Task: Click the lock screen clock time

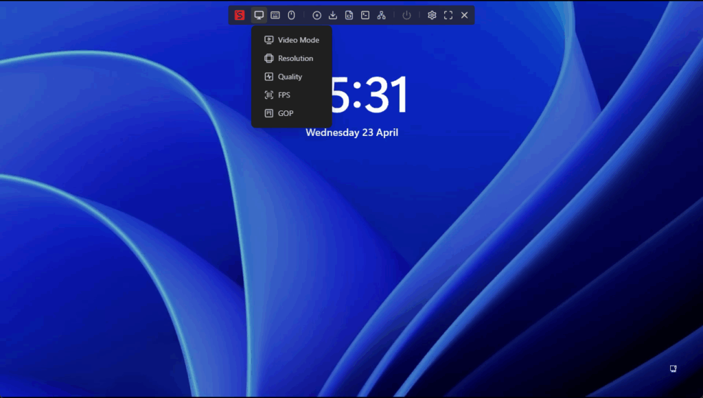Action: tap(371, 95)
